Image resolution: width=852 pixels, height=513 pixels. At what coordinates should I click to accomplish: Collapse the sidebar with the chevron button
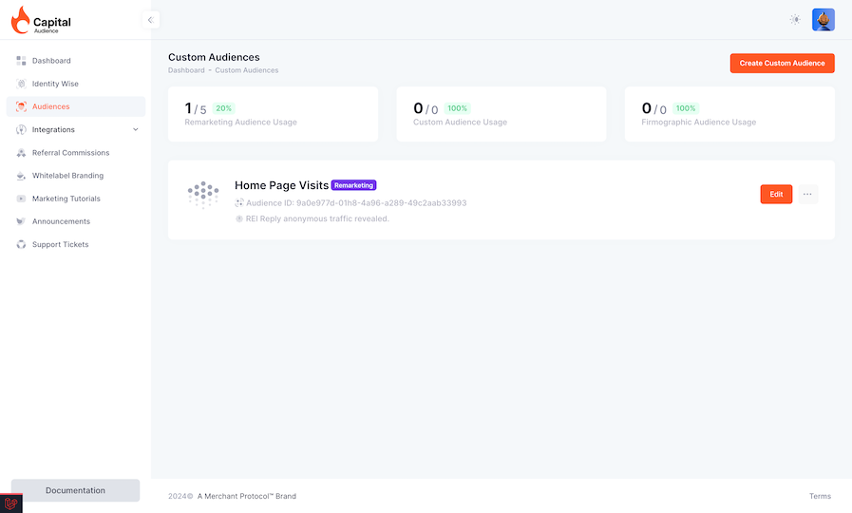tap(150, 20)
